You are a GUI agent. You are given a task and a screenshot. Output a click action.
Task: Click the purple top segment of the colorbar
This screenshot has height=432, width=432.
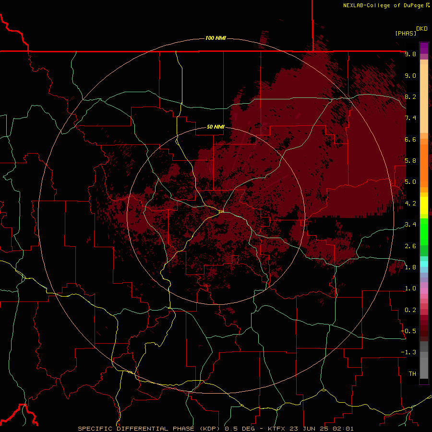[x=424, y=48]
